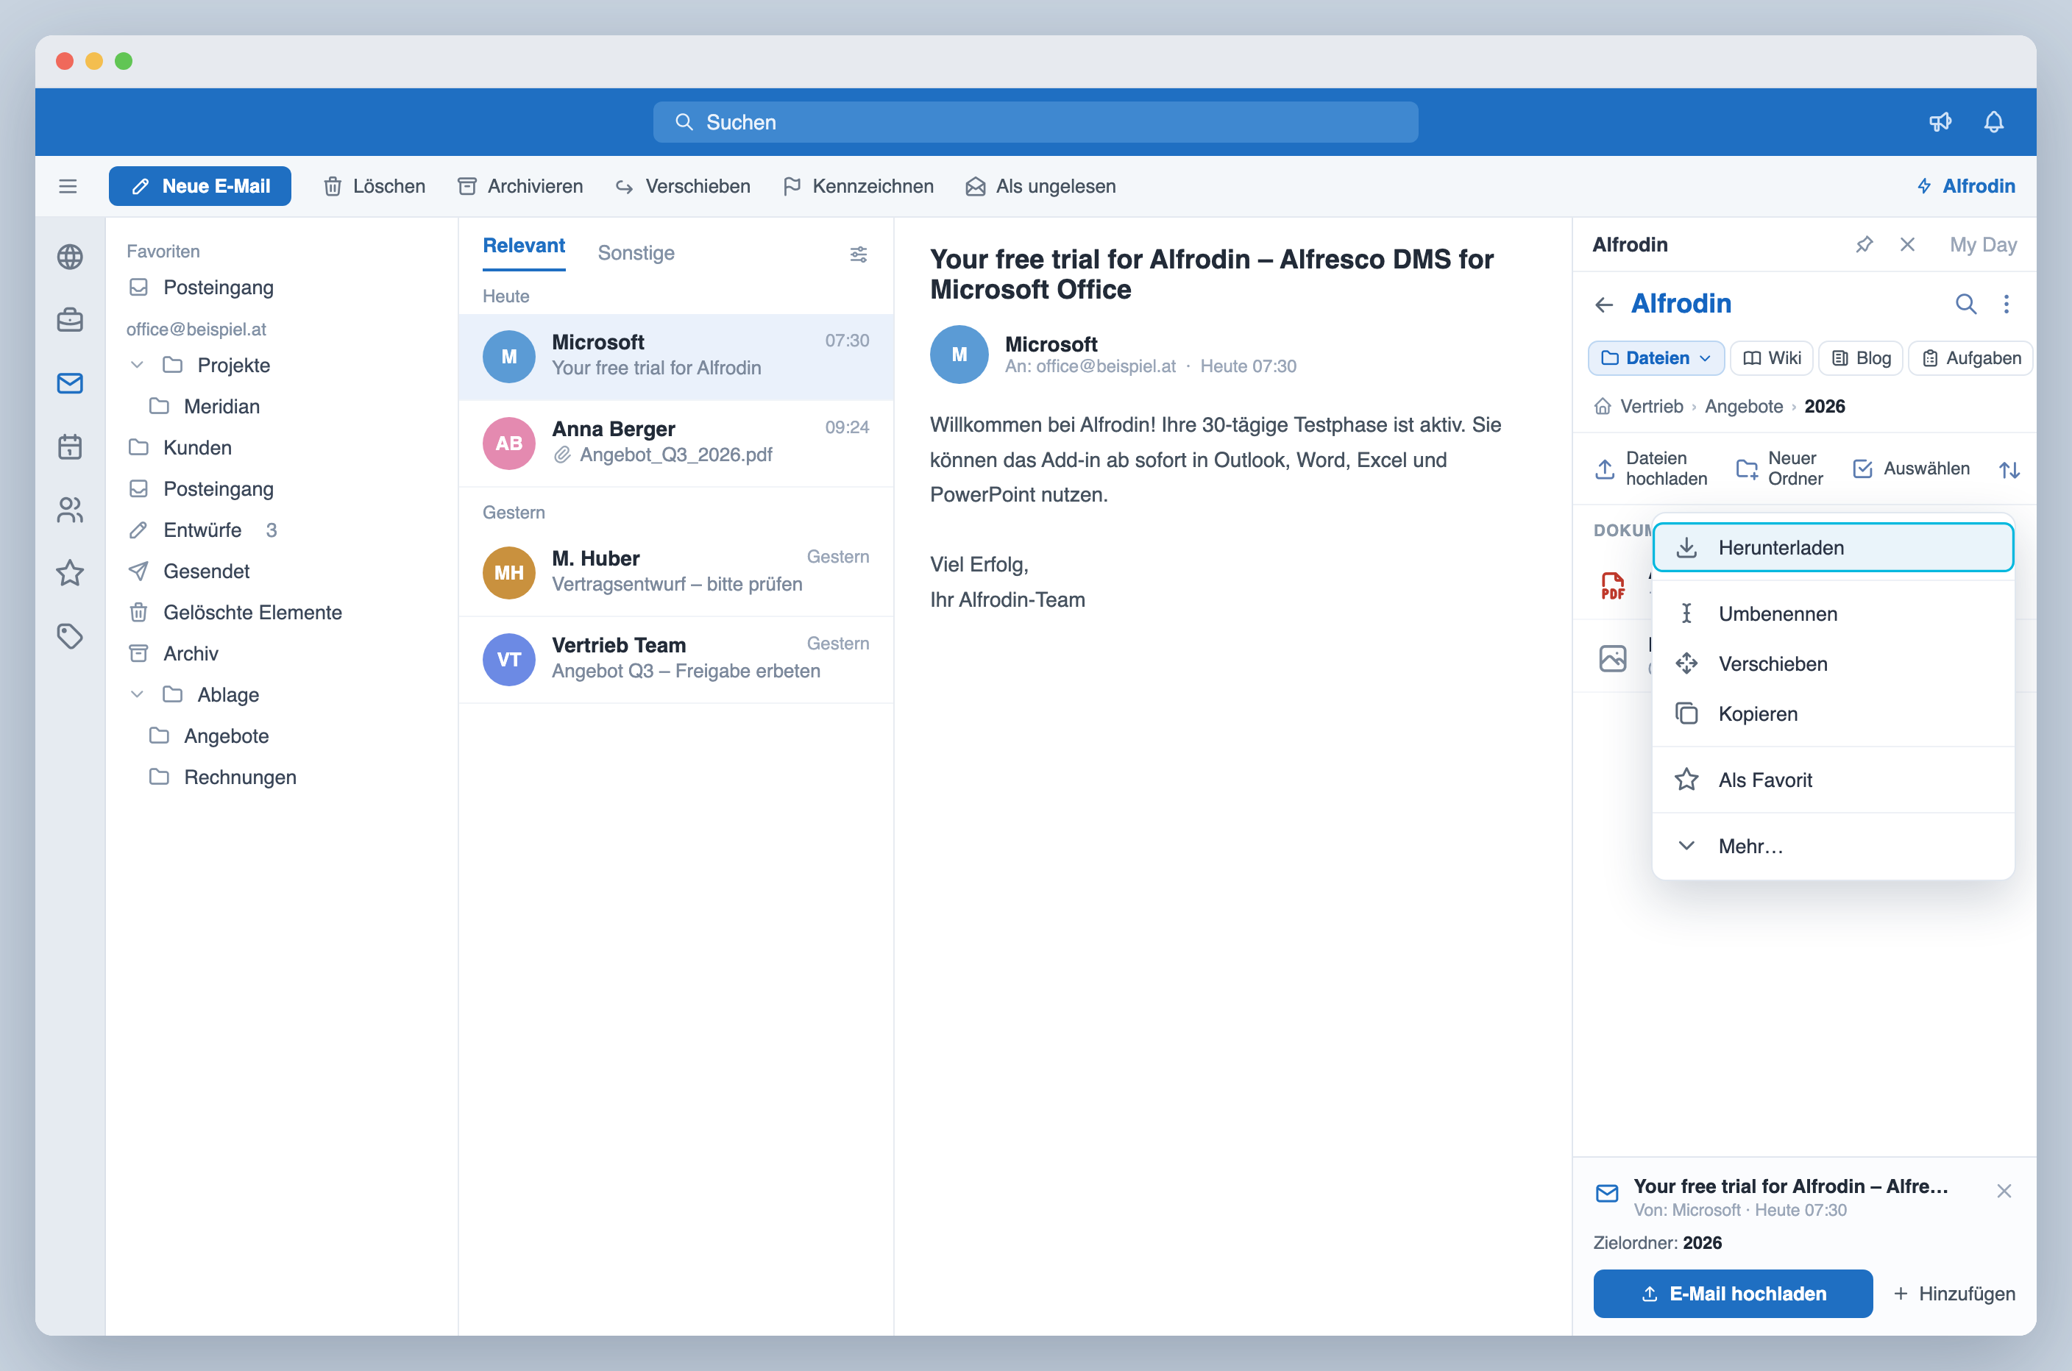Open the M. Huber email
This screenshot has width=2072, height=1371.
pos(675,571)
